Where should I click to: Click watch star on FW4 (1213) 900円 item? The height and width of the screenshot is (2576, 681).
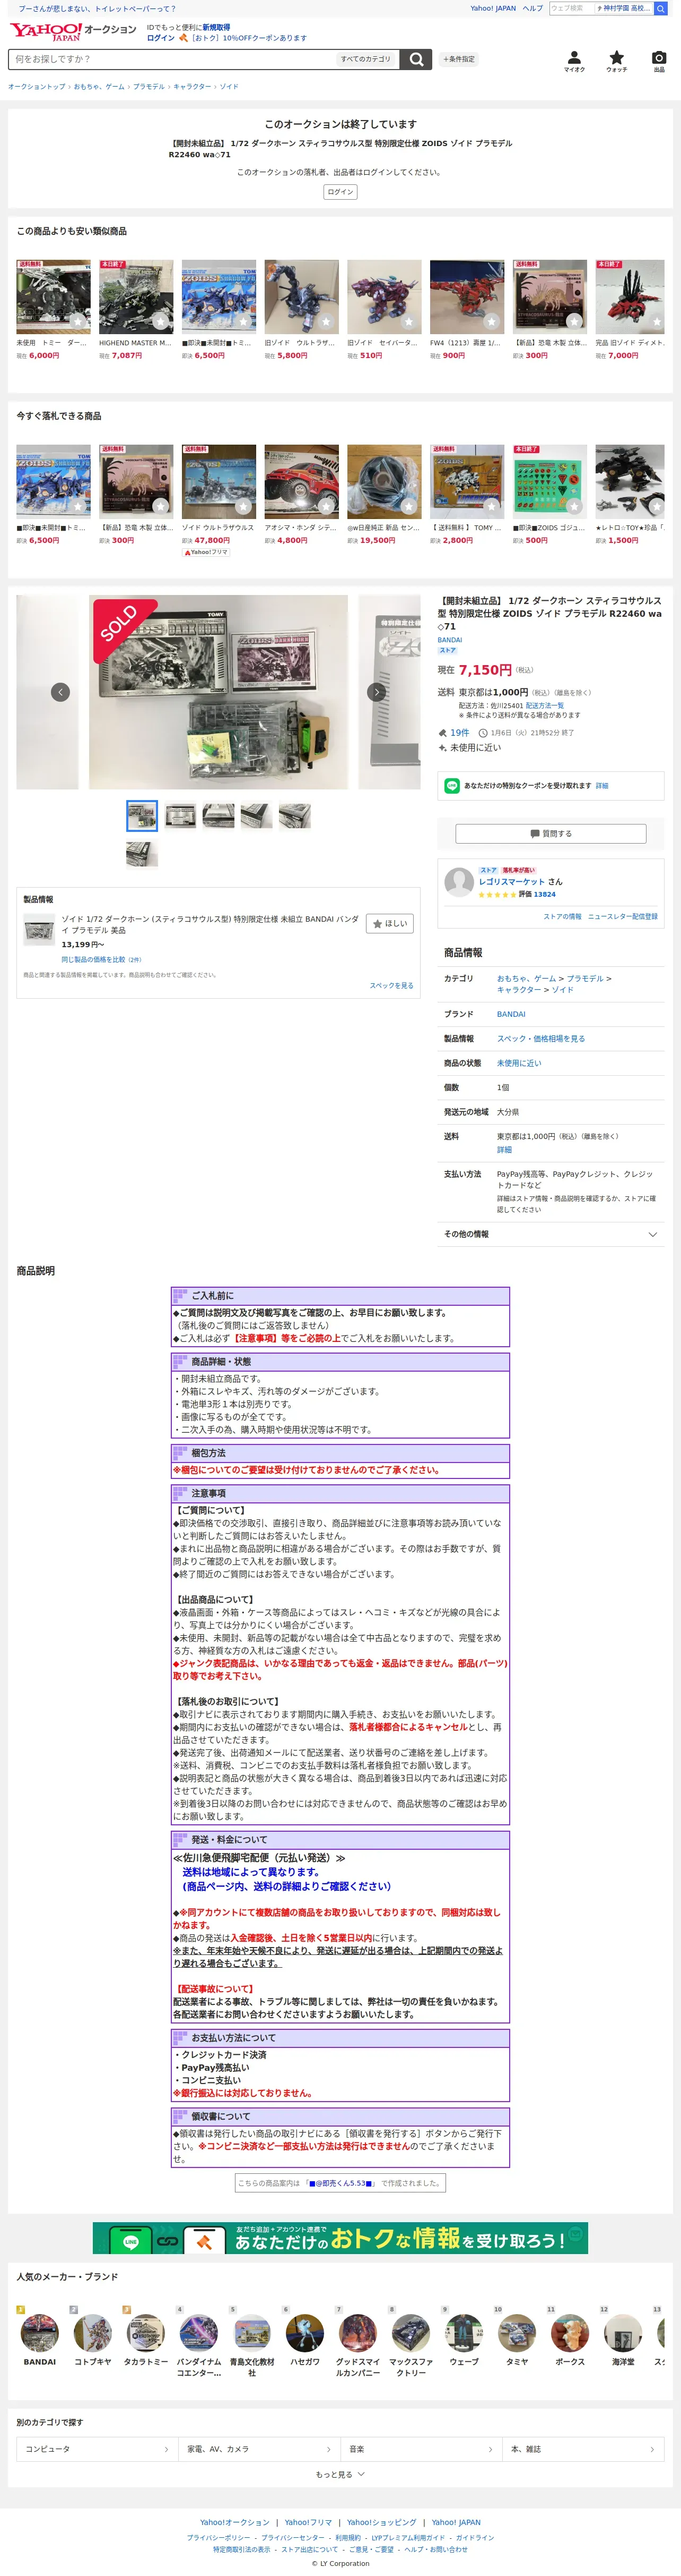492,322
